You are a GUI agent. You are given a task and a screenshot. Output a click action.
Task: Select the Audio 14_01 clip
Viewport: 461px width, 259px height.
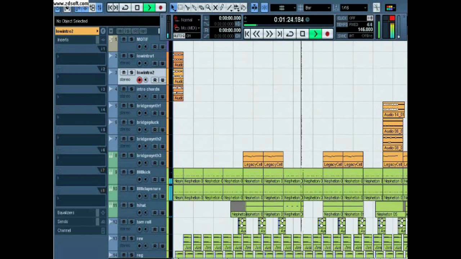click(394, 110)
